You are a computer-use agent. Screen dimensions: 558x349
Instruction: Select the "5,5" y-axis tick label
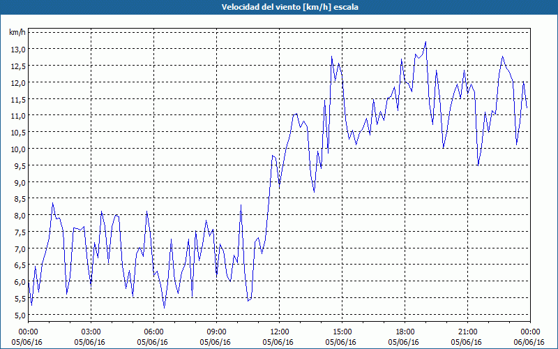[20, 298]
